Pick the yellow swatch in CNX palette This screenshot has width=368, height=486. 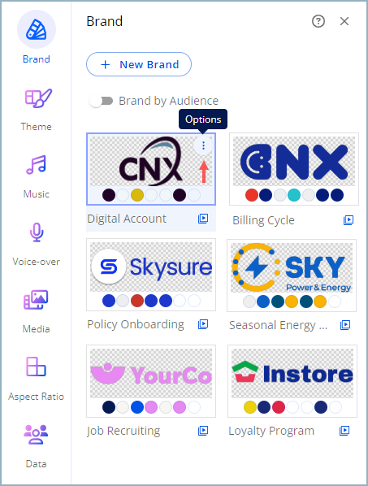tap(137, 195)
